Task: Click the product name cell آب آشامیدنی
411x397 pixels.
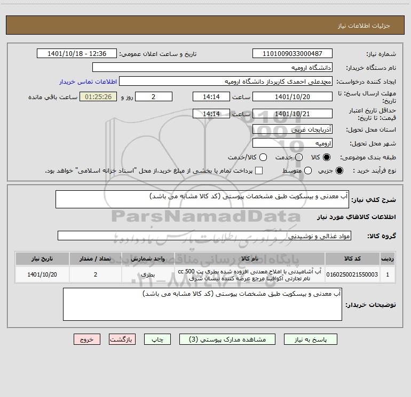Action: [x=250, y=274]
